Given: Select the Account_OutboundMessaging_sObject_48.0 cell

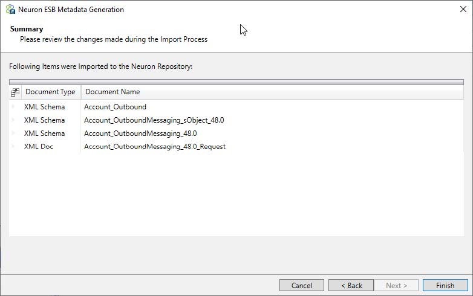Looking at the screenshot, I should click(154, 120).
